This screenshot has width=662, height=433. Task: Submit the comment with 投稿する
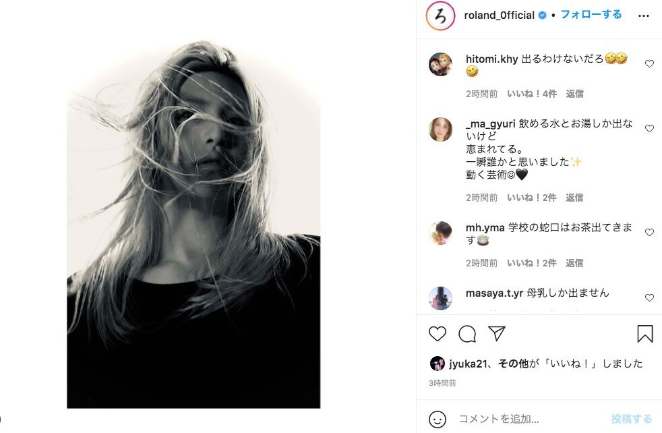click(x=631, y=419)
